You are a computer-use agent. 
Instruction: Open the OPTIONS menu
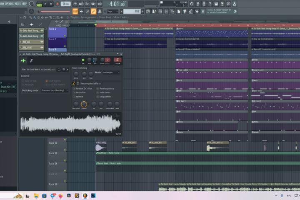click(9, 4)
